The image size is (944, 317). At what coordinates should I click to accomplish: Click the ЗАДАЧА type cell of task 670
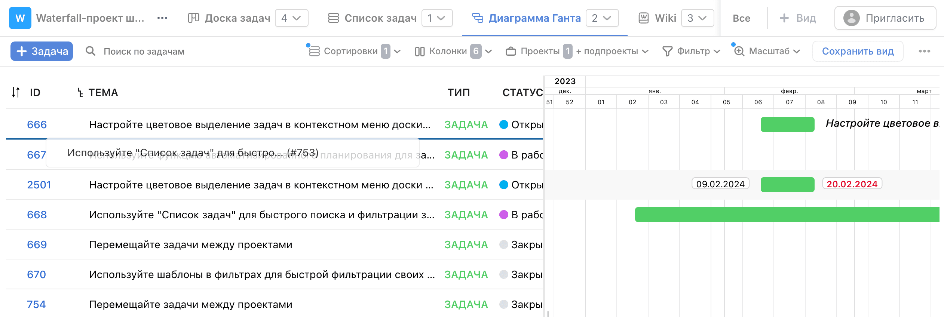coord(466,274)
